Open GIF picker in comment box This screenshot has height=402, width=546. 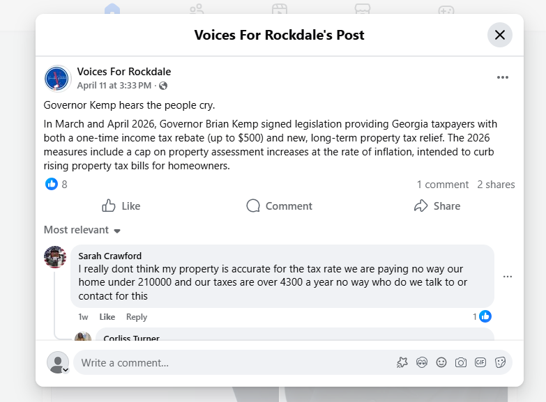point(480,363)
